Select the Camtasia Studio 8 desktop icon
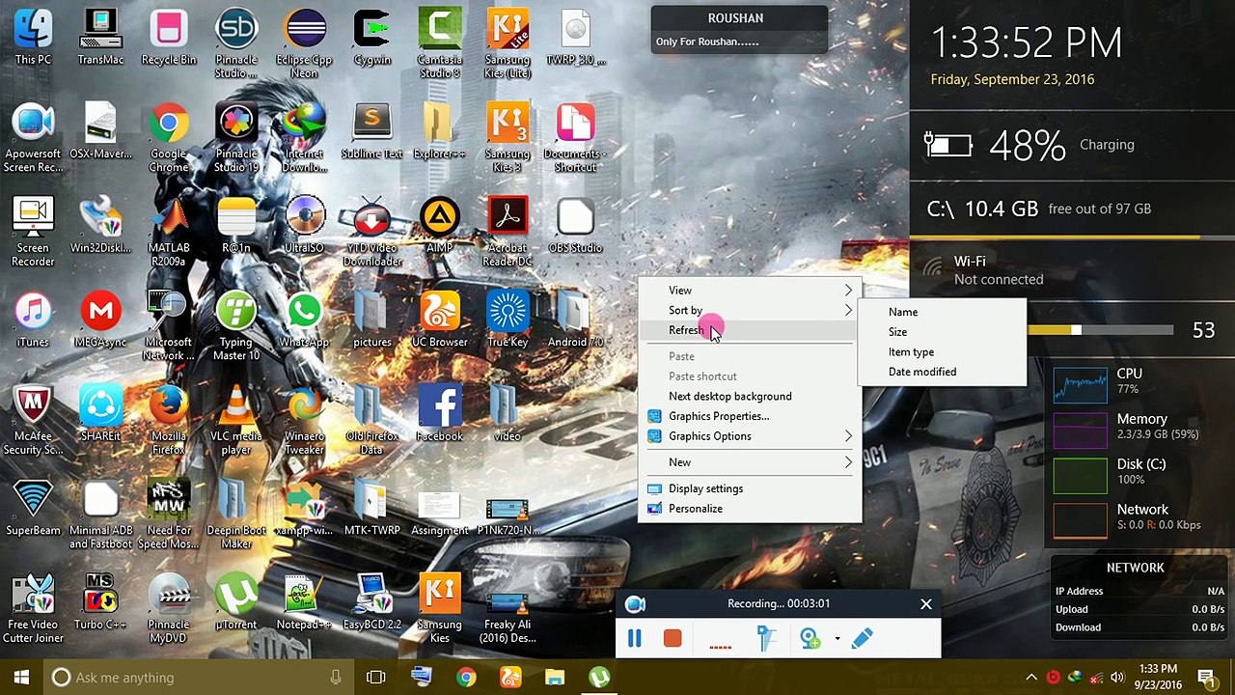The height and width of the screenshot is (695, 1235). (x=440, y=43)
